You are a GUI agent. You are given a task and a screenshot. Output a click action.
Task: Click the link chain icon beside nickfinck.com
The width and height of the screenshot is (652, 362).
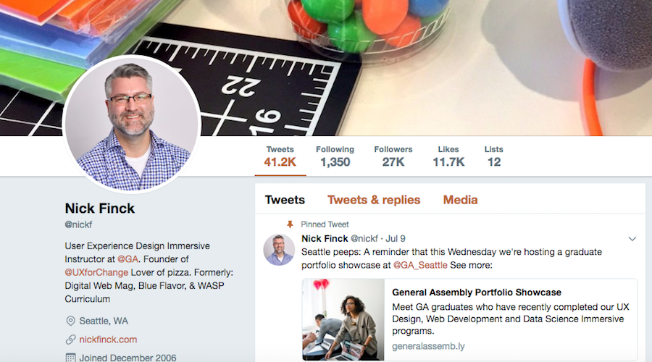(x=70, y=340)
